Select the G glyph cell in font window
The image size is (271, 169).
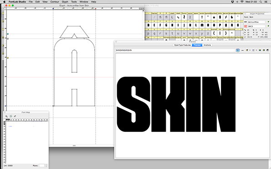(x=166, y=25)
